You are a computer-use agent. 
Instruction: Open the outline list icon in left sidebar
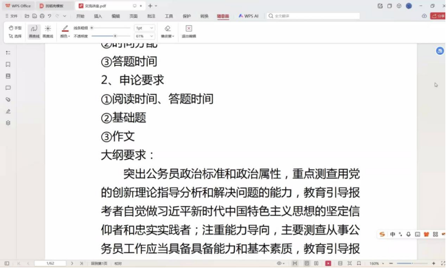[x=8, y=53]
